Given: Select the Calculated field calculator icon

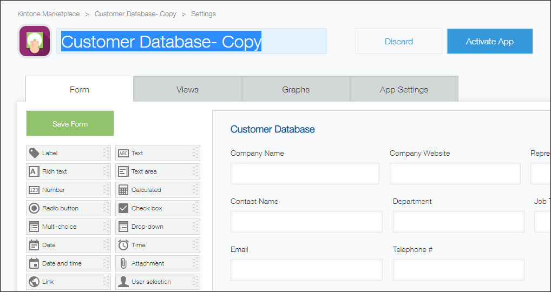Looking at the screenshot, I should (x=123, y=190).
